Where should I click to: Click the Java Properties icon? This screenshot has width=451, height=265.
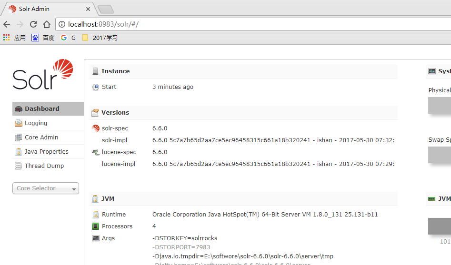19,152
